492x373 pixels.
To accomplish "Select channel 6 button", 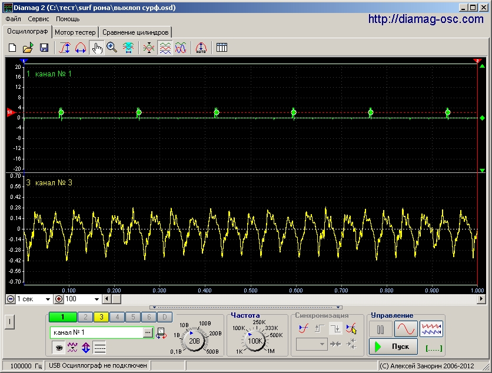I will [x=149, y=317].
